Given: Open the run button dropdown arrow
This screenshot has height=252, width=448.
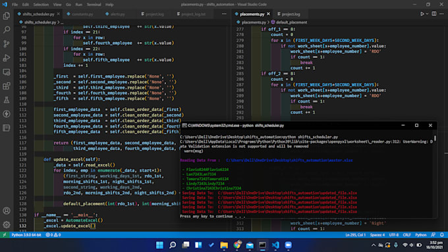Looking at the screenshot, I should [x=427, y=14].
